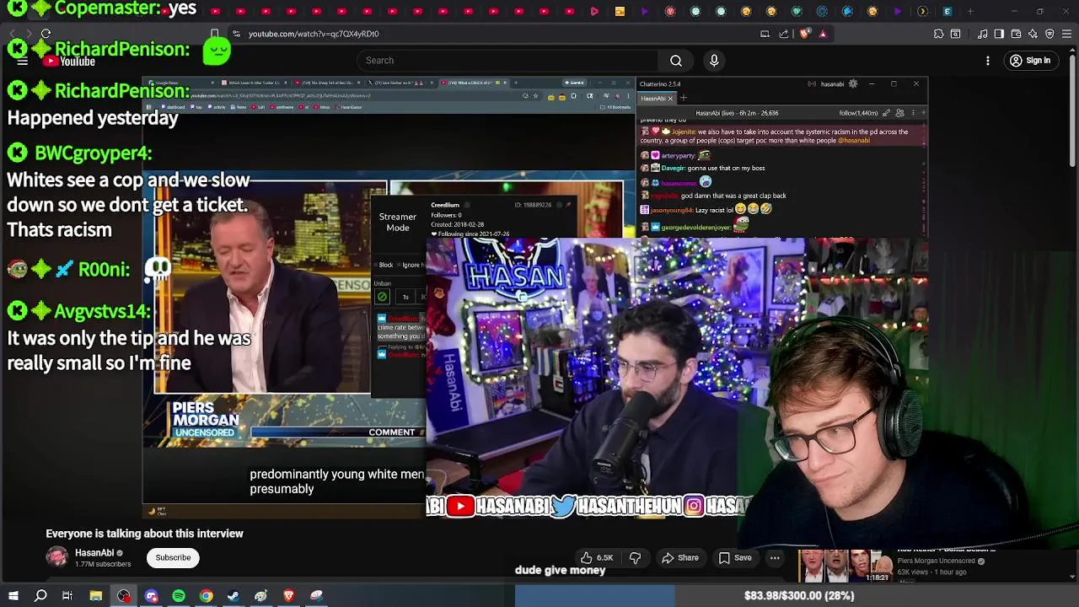Open Leo AI sparkle icon in toolbar
Screen dimensions: 1079x607
pyautogui.click(x=1033, y=34)
